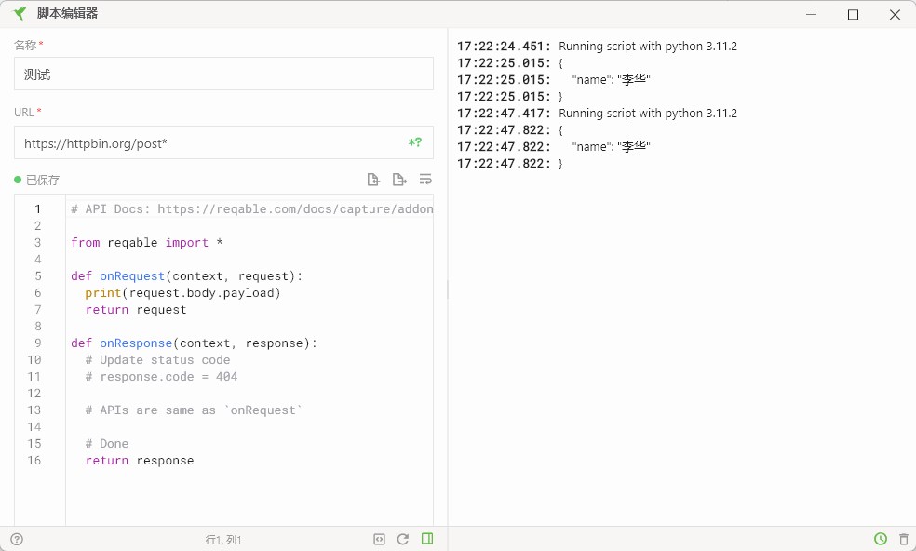Image resolution: width=916 pixels, height=551 pixels.
Task: Click the 已保存 saved label
Action: [41, 180]
